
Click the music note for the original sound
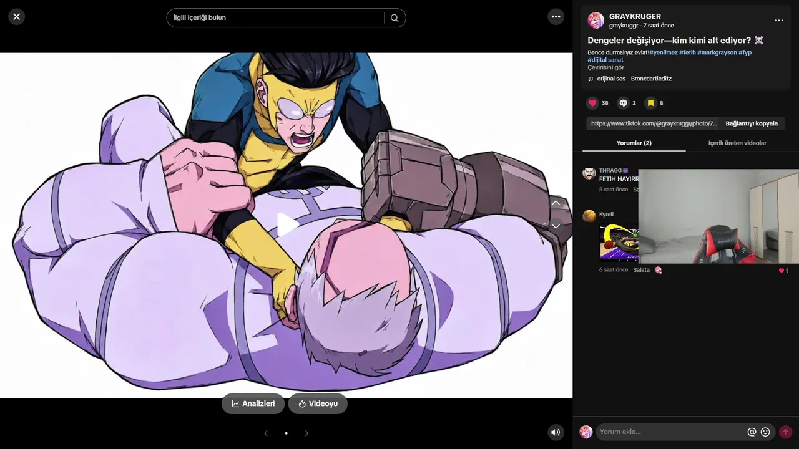(591, 79)
